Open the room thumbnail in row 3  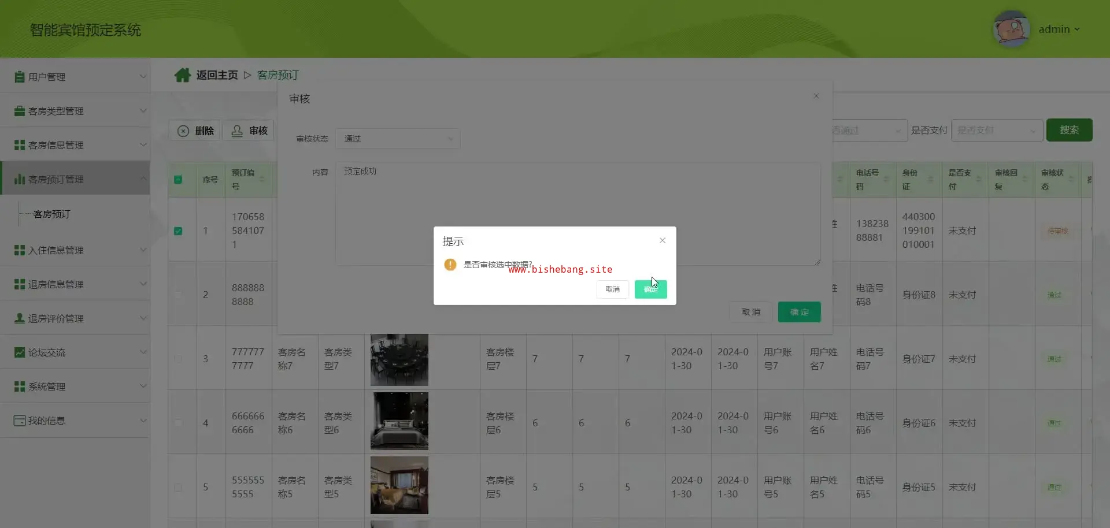(399, 359)
